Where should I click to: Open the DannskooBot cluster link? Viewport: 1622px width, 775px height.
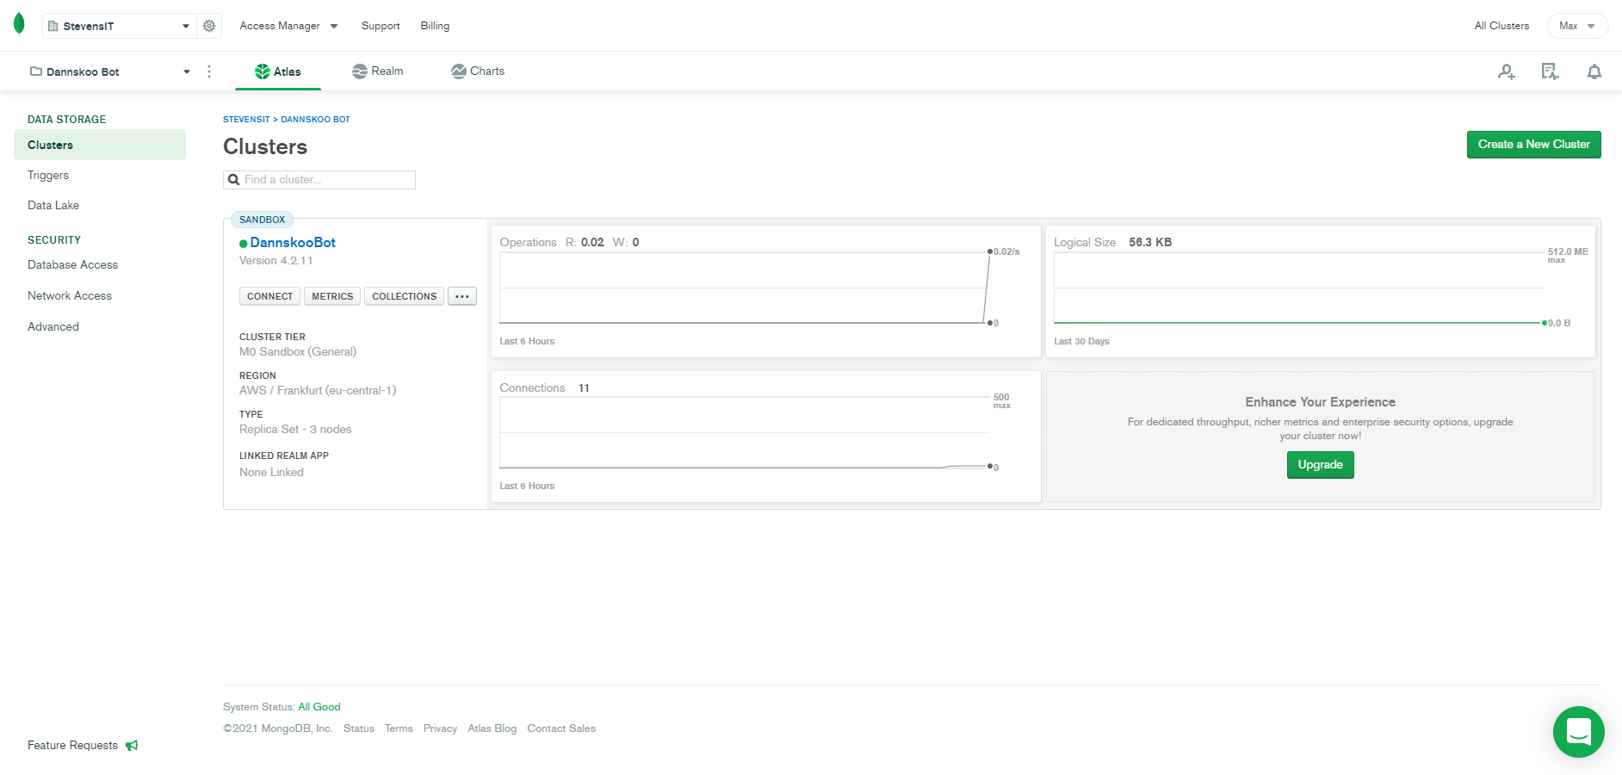(293, 243)
